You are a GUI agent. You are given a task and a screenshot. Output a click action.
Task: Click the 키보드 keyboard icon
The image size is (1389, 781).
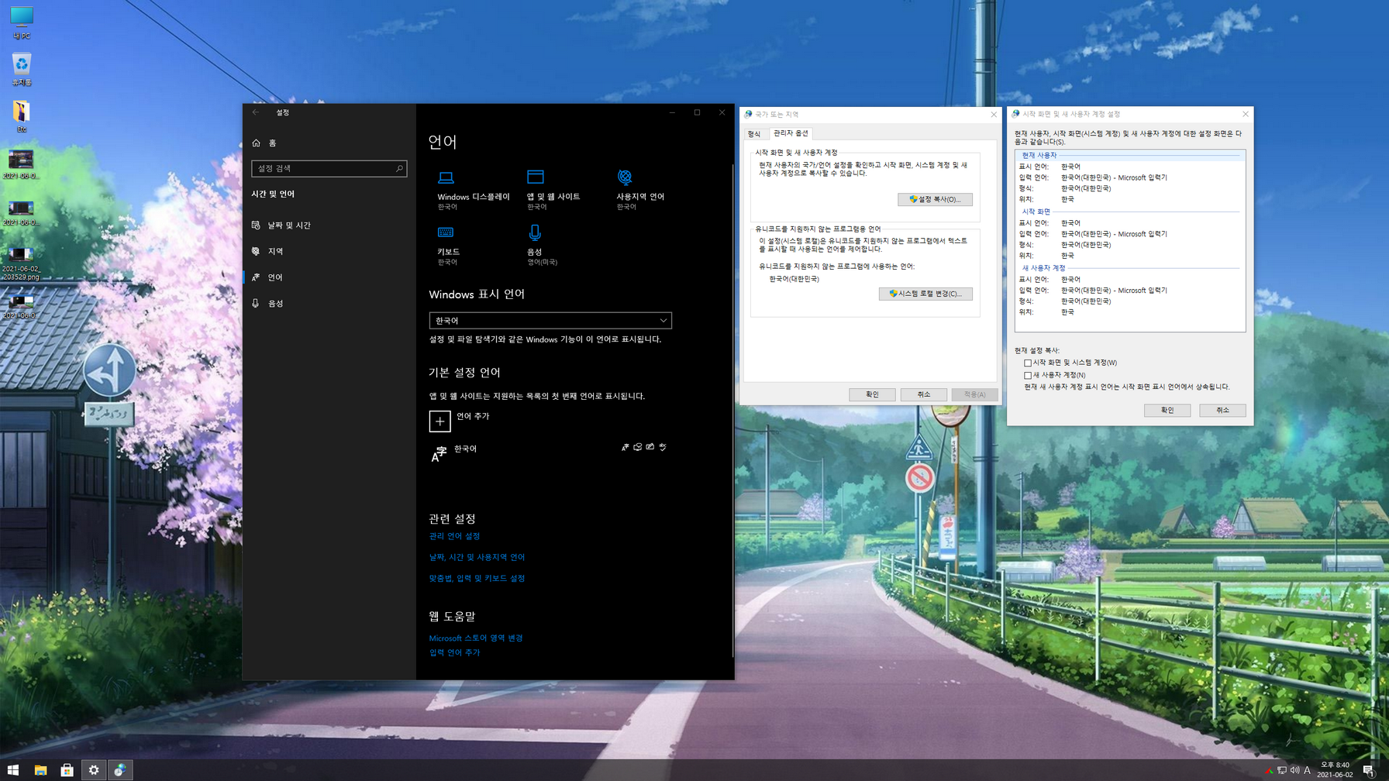click(446, 232)
